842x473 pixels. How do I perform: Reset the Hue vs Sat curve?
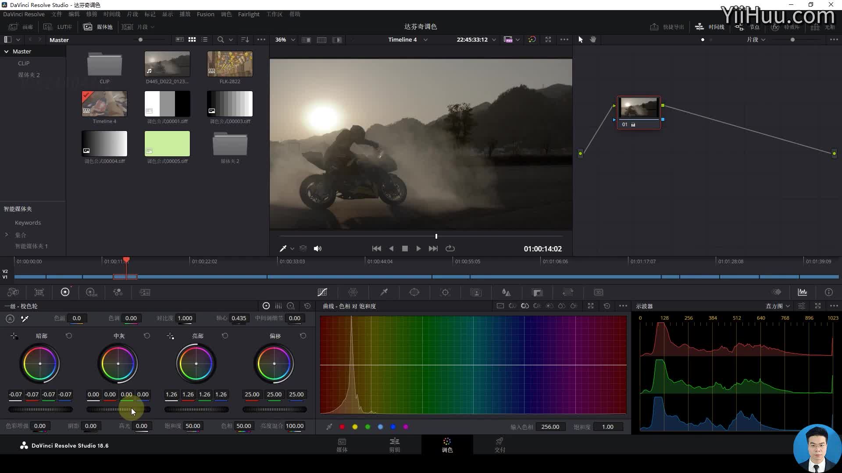(607, 306)
